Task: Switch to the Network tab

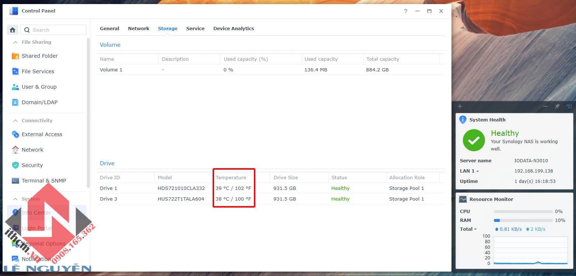Action: click(x=139, y=28)
